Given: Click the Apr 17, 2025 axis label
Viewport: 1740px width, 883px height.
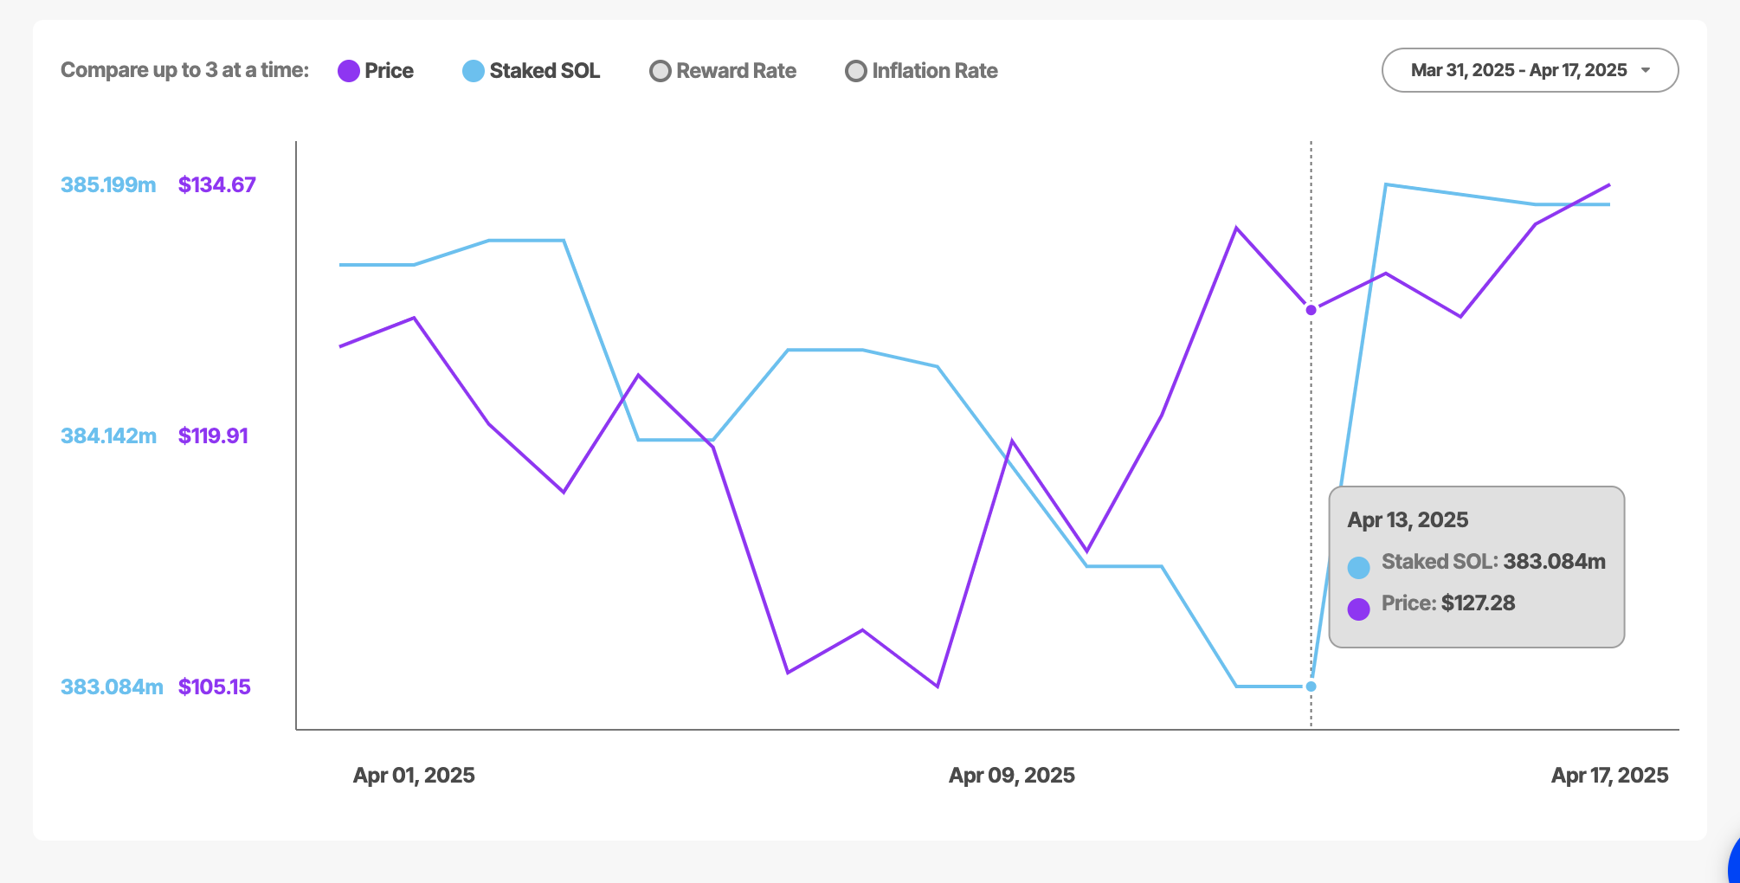Looking at the screenshot, I should (1609, 776).
